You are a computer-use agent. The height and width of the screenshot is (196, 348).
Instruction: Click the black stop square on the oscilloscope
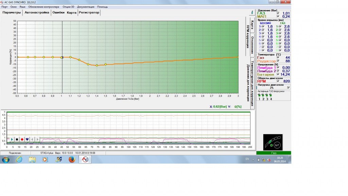(x=17, y=139)
